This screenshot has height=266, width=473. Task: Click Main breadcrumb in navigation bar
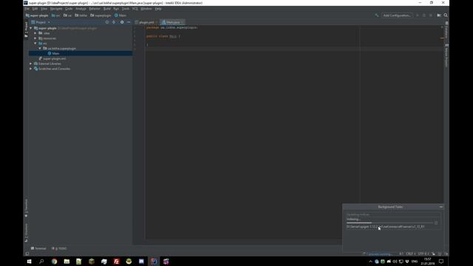pos(120,16)
